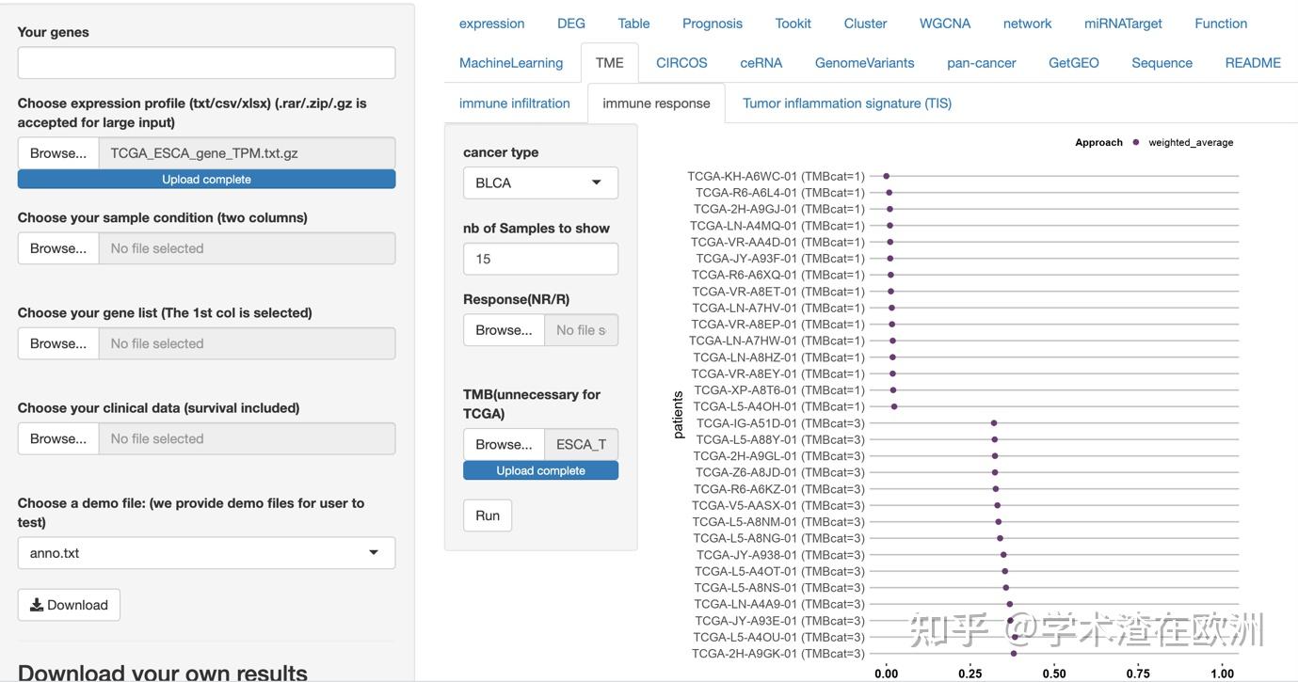Open the cancer type dropdown showing BLCA
Image resolution: width=1298 pixels, height=682 pixels.
539,182
